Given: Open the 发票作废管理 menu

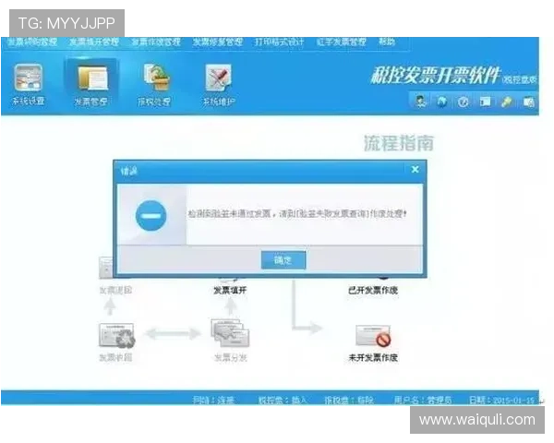Looking at the screenshot, I should click(156, 42).
